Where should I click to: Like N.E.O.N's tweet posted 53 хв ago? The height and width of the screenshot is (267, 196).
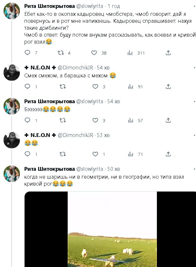click(x=95, y=154)
